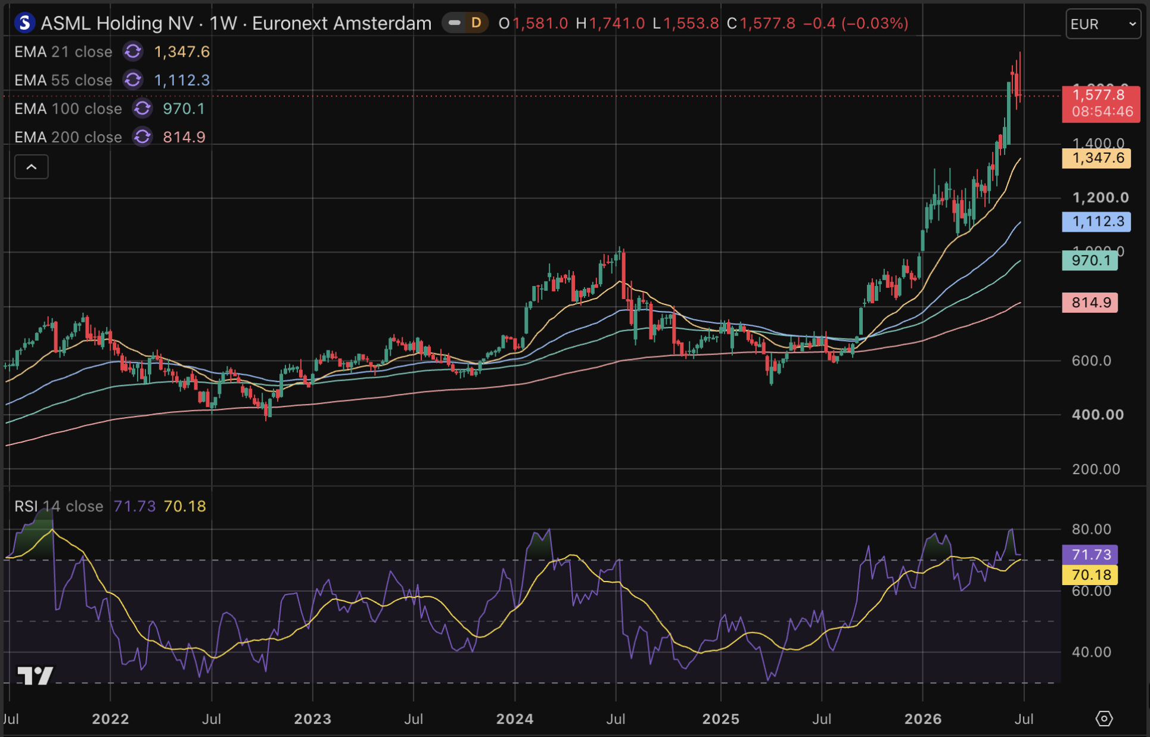
Task: Select the EMA 200 close legend label
Action: [68, 137]
